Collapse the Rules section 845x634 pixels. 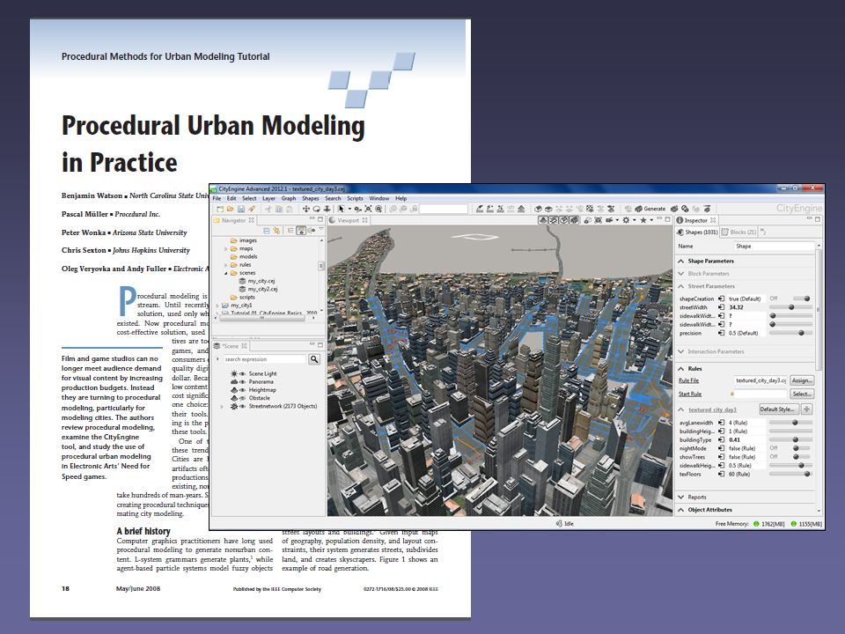[x=681, y=369]
